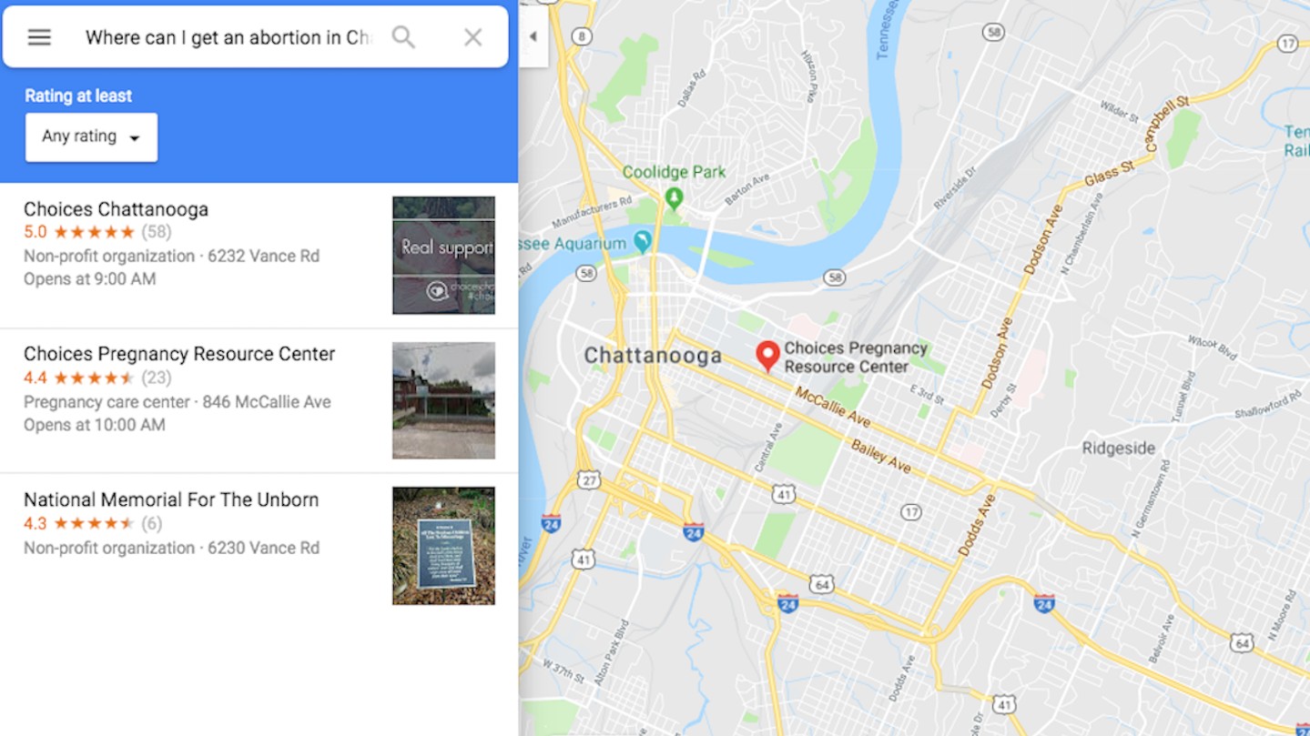Click the Choices Chattanooga photo thumbnail
This screenshot has height=736, width=1310.
(443, 256)
